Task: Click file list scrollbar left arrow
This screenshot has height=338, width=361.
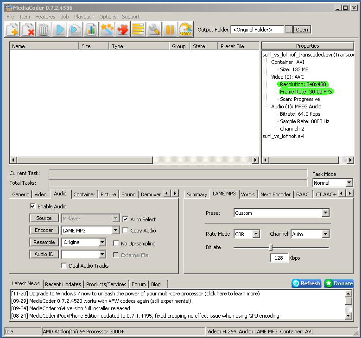Action: 13,160
